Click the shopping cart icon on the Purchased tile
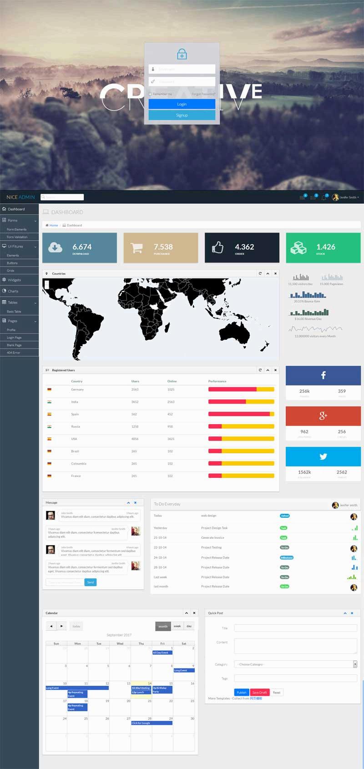364x769 pixels. point(136,248)
